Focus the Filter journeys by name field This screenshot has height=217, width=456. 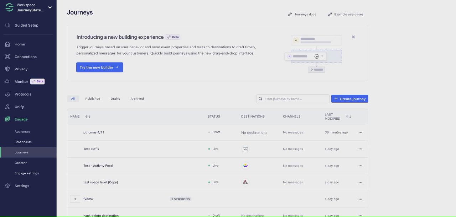tap(296, 99)
